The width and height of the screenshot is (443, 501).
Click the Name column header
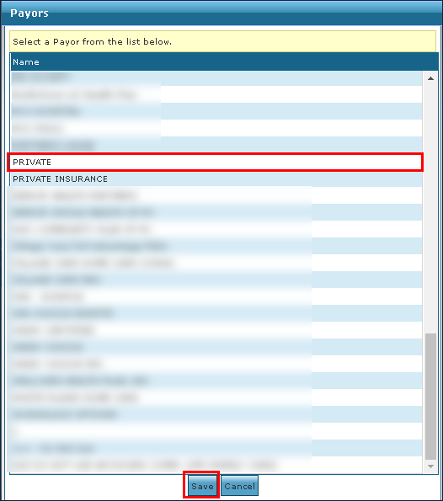(x=224, y=62)
